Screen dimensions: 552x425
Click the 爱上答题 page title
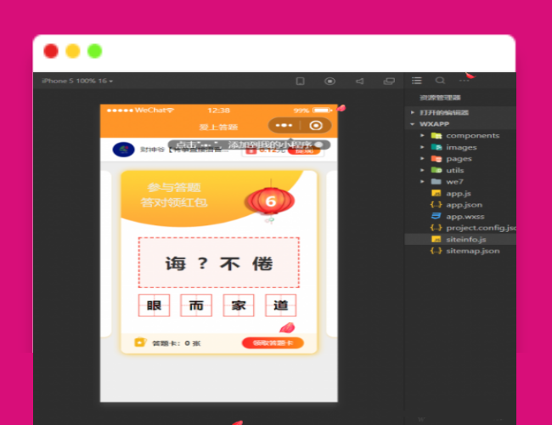point(218,127)
